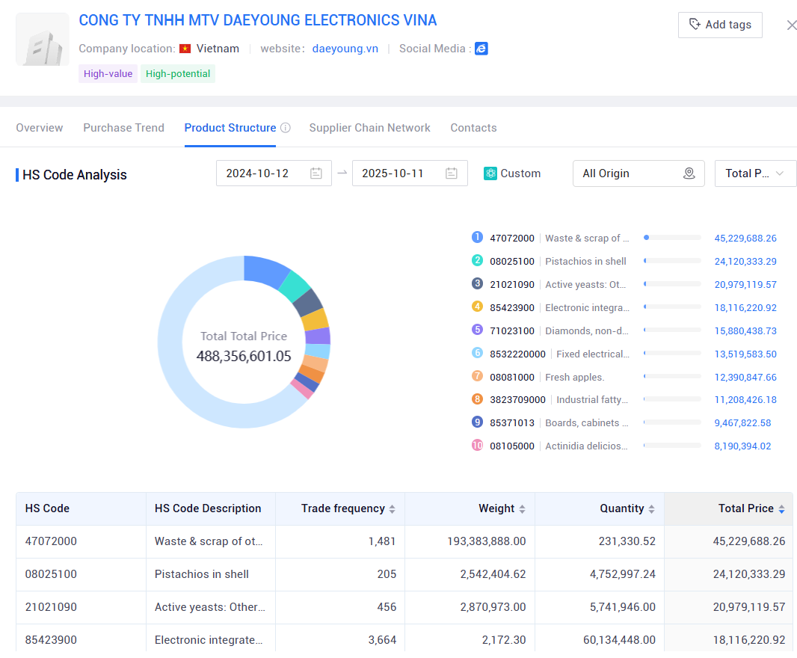Viewport: 797px width, 658px height.
Task: Select legend entry Diamonds, non-d...
Action: (587, 331)
